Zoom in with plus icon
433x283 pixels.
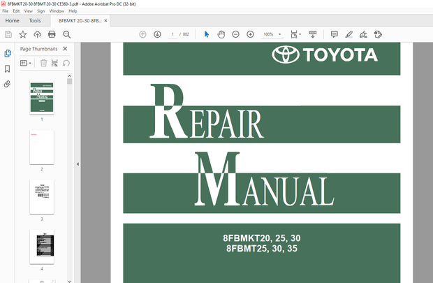click(x=250, y=34)
